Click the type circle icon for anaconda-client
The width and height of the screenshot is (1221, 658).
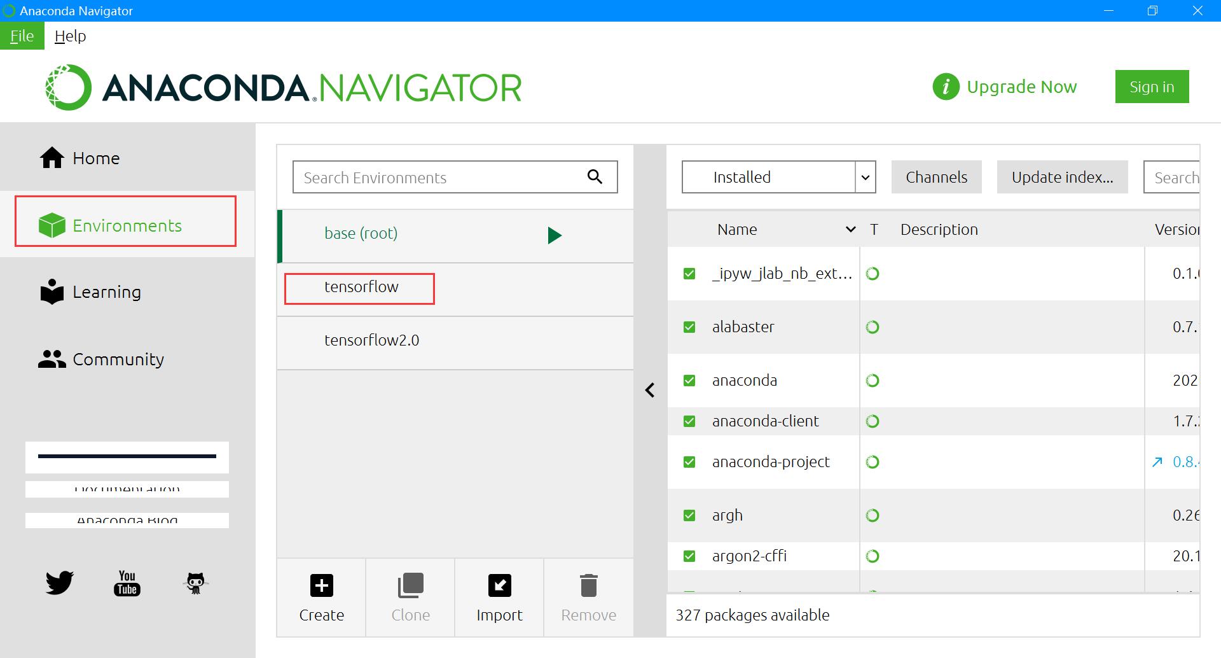pyautogui.click(x=873, y=421)
